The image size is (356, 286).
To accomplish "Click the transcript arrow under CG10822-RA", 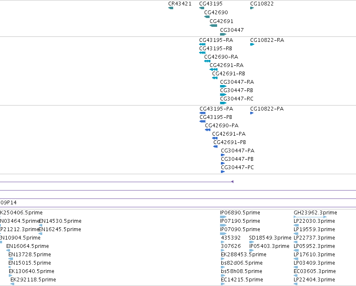I will click(x=252, y=44).
